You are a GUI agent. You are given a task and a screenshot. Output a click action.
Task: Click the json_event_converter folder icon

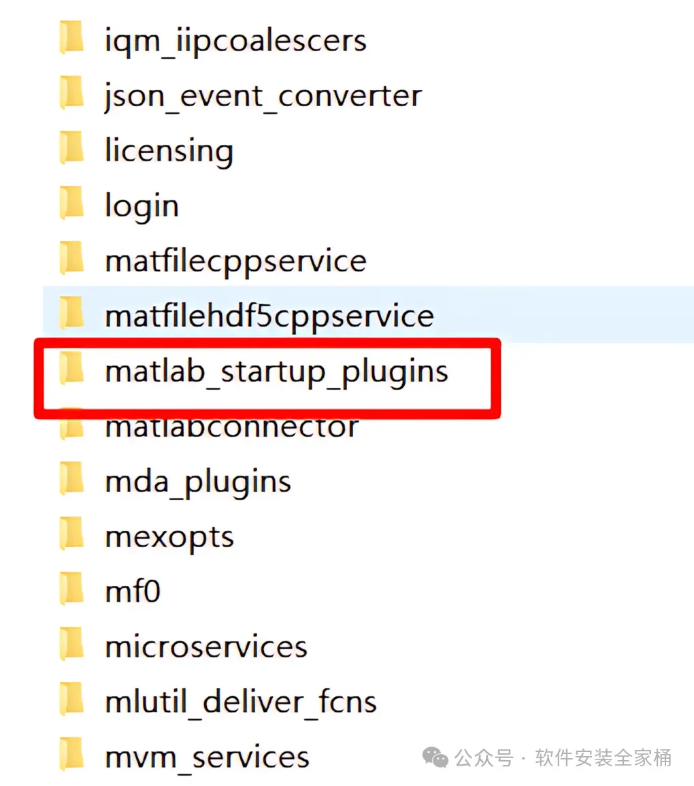pyautogui.click(x=71, y=93)
